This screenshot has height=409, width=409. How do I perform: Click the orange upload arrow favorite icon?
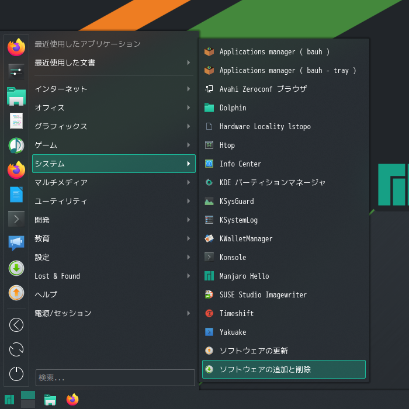point(16,293)
